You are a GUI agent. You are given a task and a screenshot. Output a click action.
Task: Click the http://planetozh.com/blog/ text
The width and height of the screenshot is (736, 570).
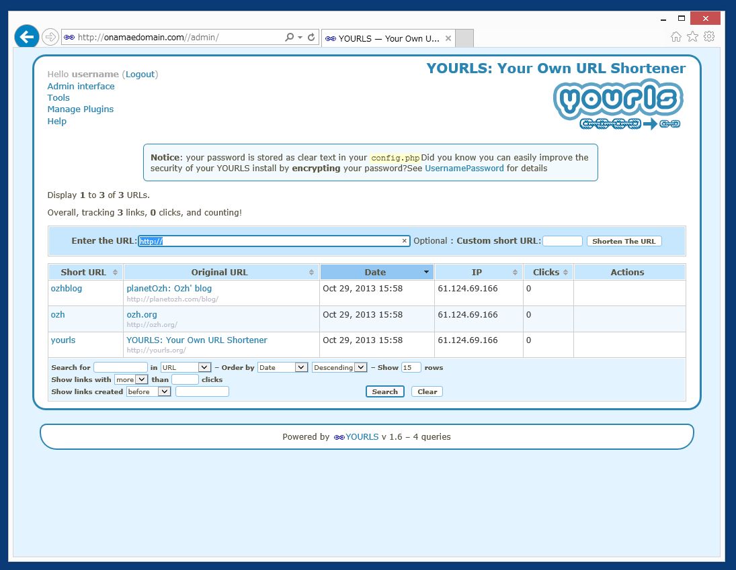pyautogui.click(x=172, y=299)
